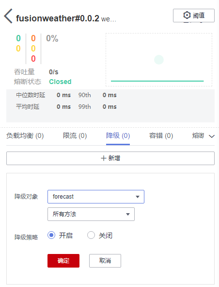Click the Closed circuit breaker status
The width and height of the screenshot is (219, 287).
click(x=60, y=82)
